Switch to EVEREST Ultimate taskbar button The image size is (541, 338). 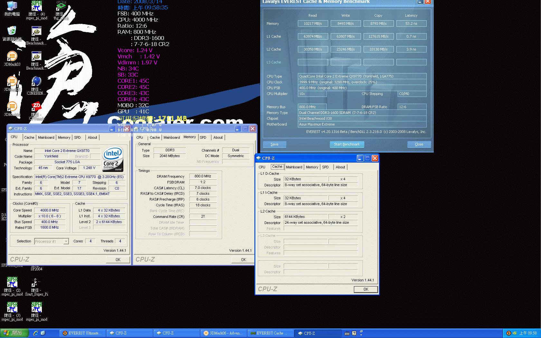pos(83,333)
